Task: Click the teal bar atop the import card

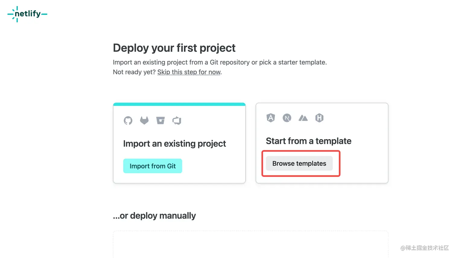Action: point(179,104)
